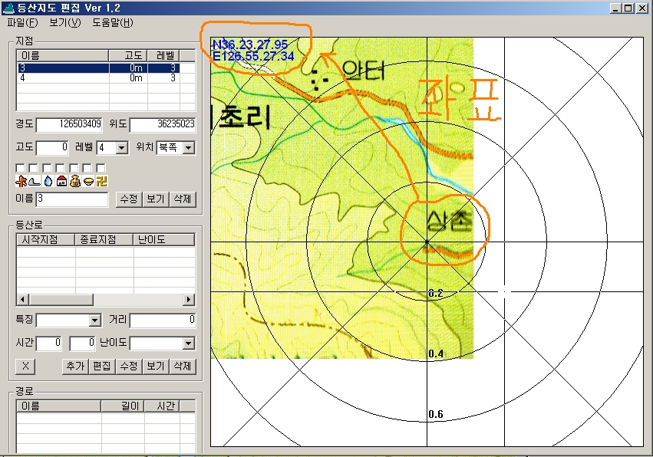
Task: Click the golden temple symbol icon
Action: tap(101, 181)
